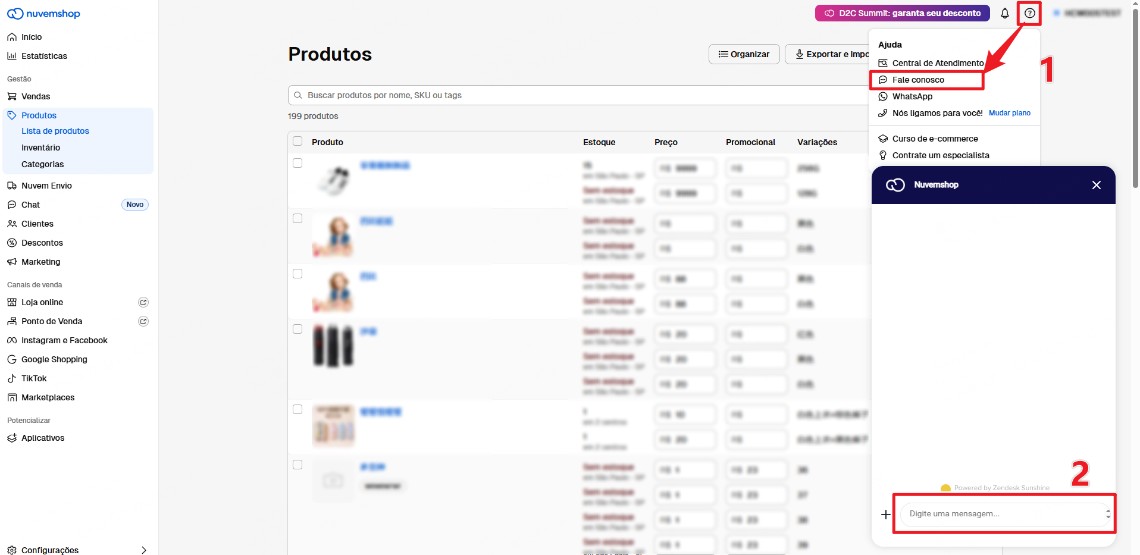Open Vendas in sidebar
Viewport: 1140px width, 555px height.
coord(36,96)
